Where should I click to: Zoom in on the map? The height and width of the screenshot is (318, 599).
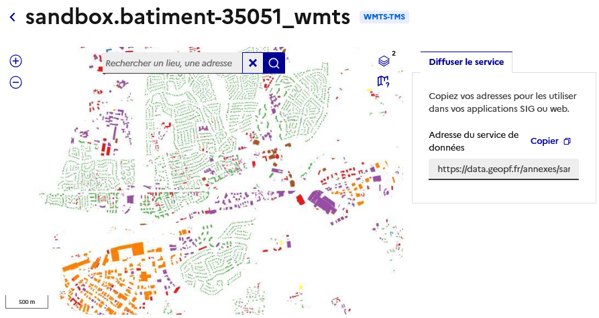click(15, 61)
